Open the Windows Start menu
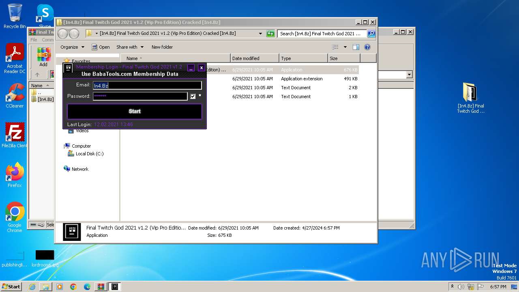The image size is (519, 292). click(11, 287)
